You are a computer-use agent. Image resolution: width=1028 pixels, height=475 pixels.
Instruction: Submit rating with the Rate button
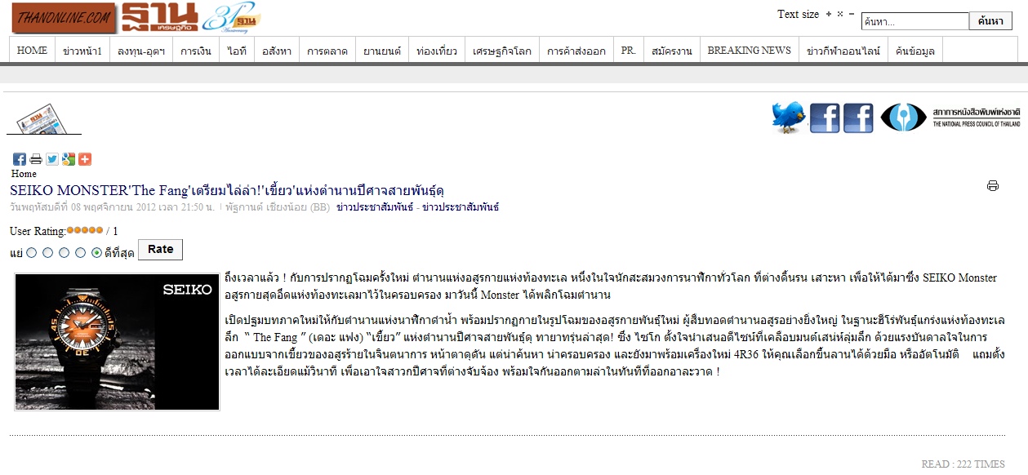click(160, 249)
